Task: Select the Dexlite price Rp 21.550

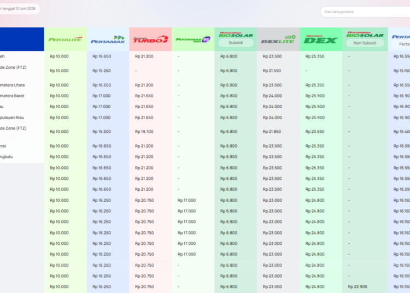Action: pos(272,71)
